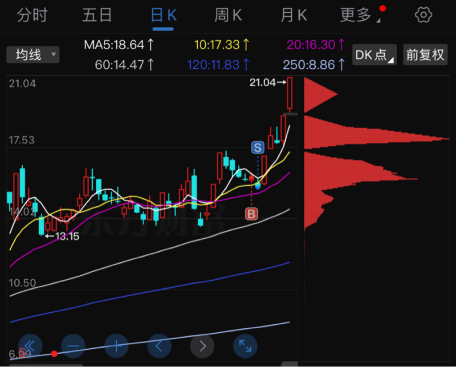This screenshot has width=456, height=367.
Task: Open the DK点 options button
Action: point(374,55)
